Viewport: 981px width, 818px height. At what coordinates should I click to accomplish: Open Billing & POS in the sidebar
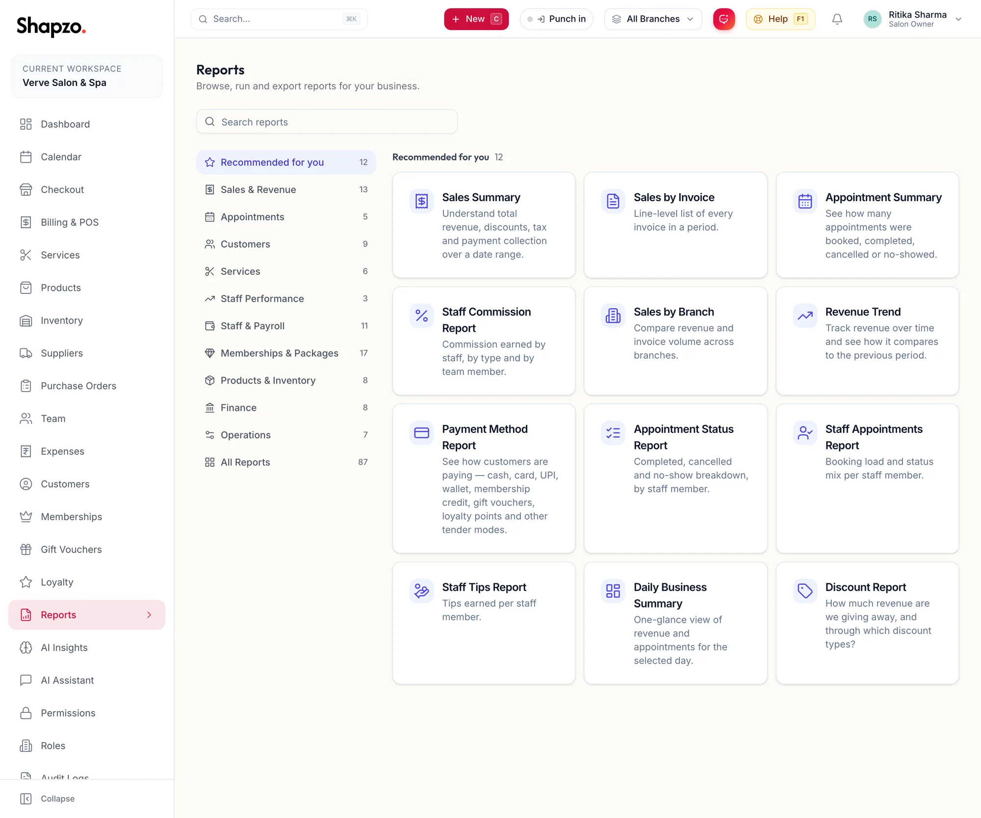[87, 222]
